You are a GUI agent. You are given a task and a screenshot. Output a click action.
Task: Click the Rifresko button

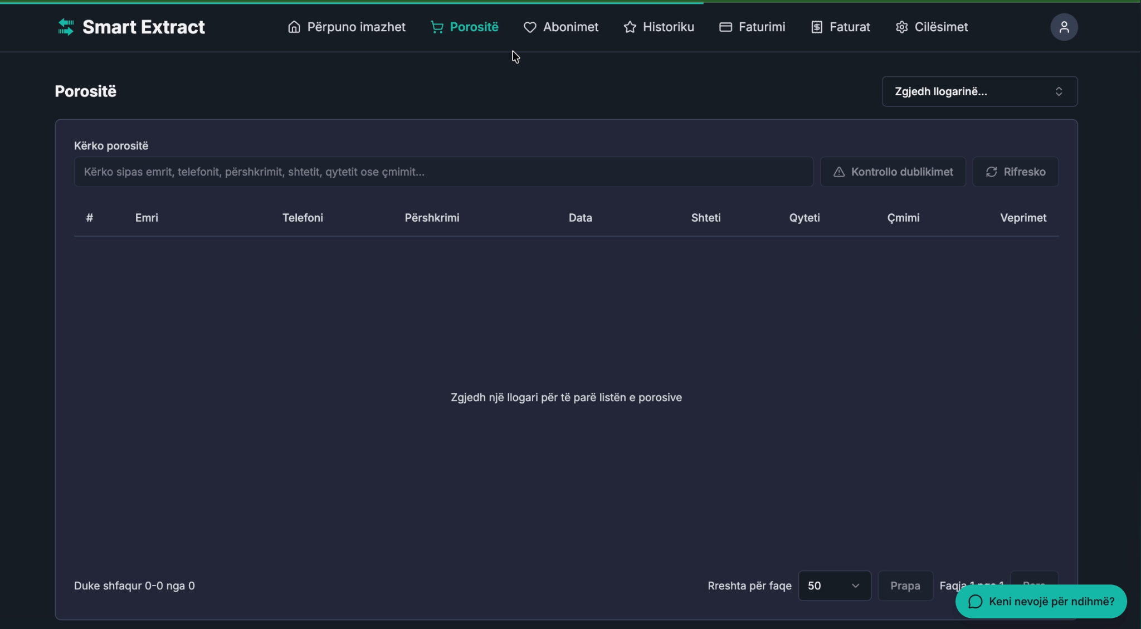coord(1015,172)
